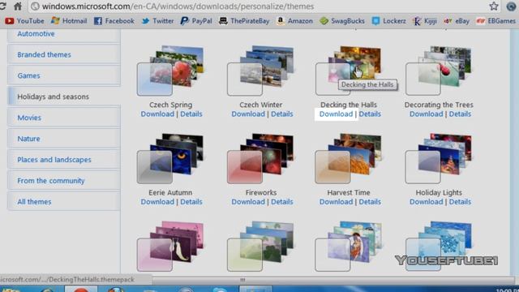Download the Czech Spring theme
This screenshot has height=292, width=519.
click(157, 114)
